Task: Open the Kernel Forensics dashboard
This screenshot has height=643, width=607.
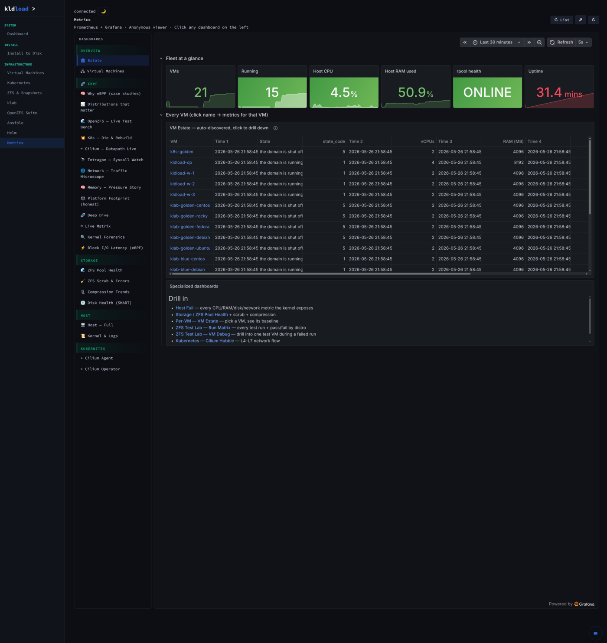Action: point(113,237)
